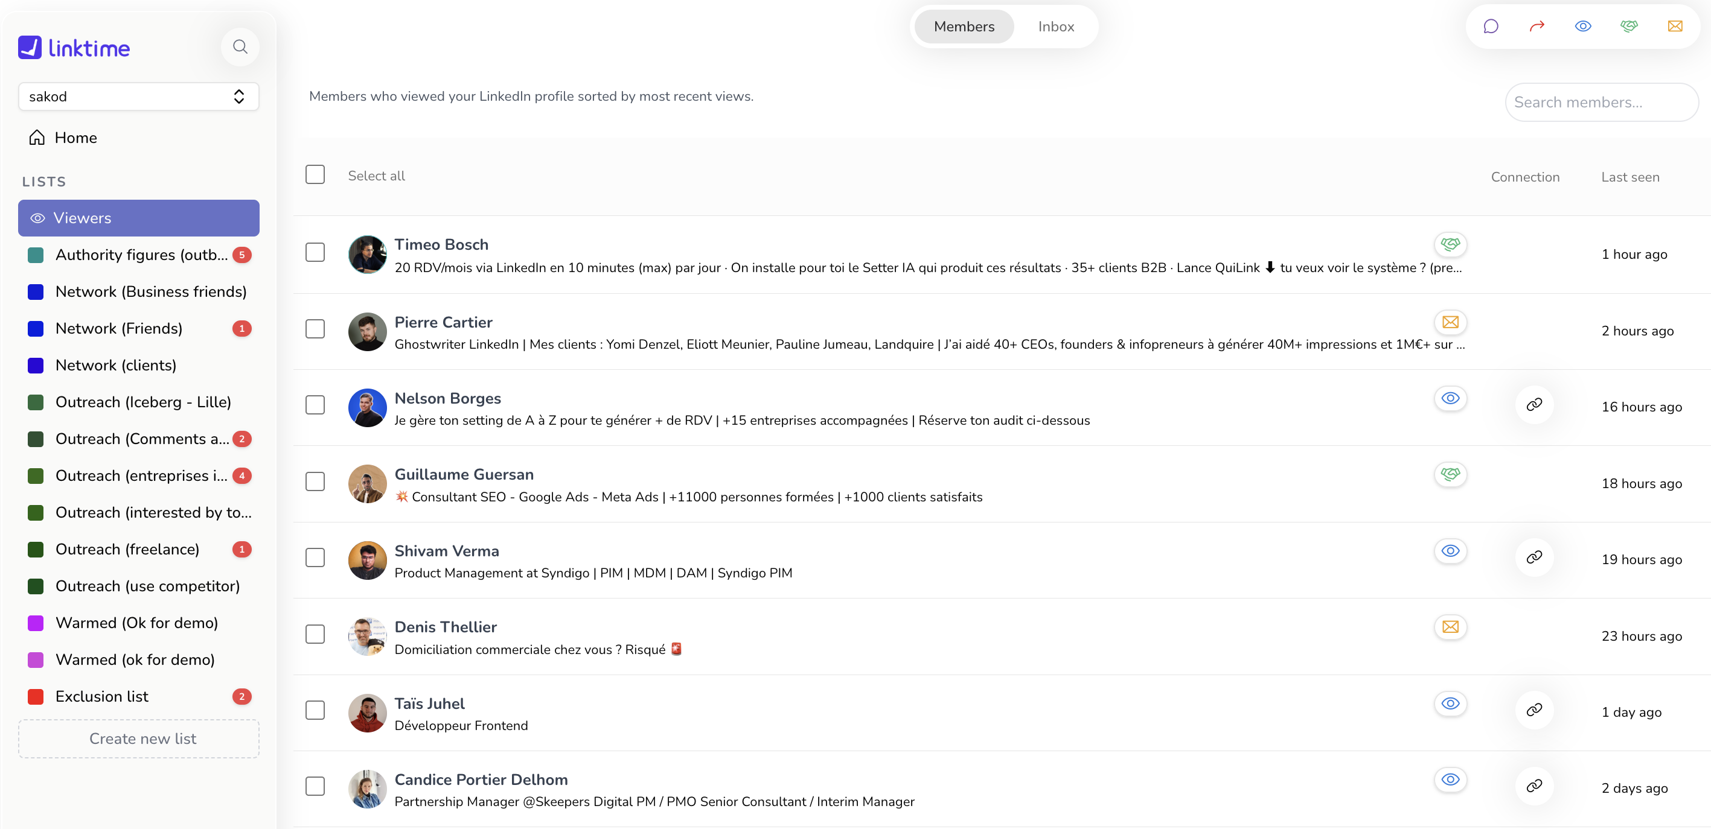Viewport: 1711px width, 829px height.
Task: Click the chat bubble icon at top right
Action: pos(1491,27)
